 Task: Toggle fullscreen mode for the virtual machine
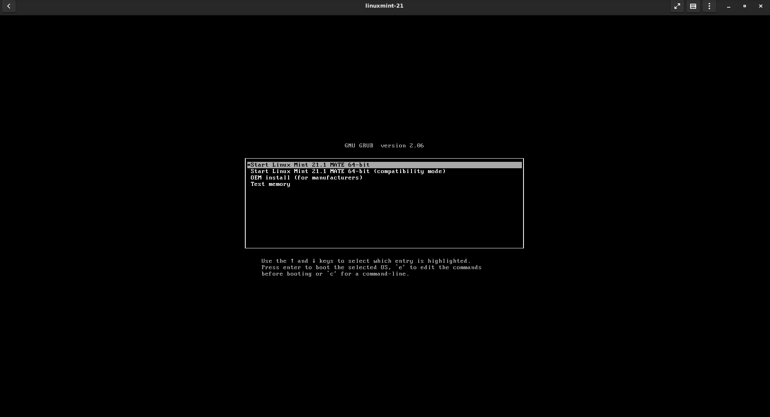[x=677, y=6]
